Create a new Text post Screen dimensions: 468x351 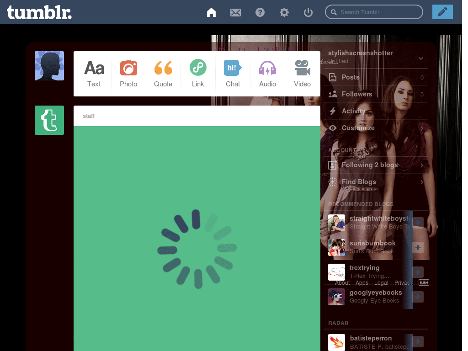point(94,74)
